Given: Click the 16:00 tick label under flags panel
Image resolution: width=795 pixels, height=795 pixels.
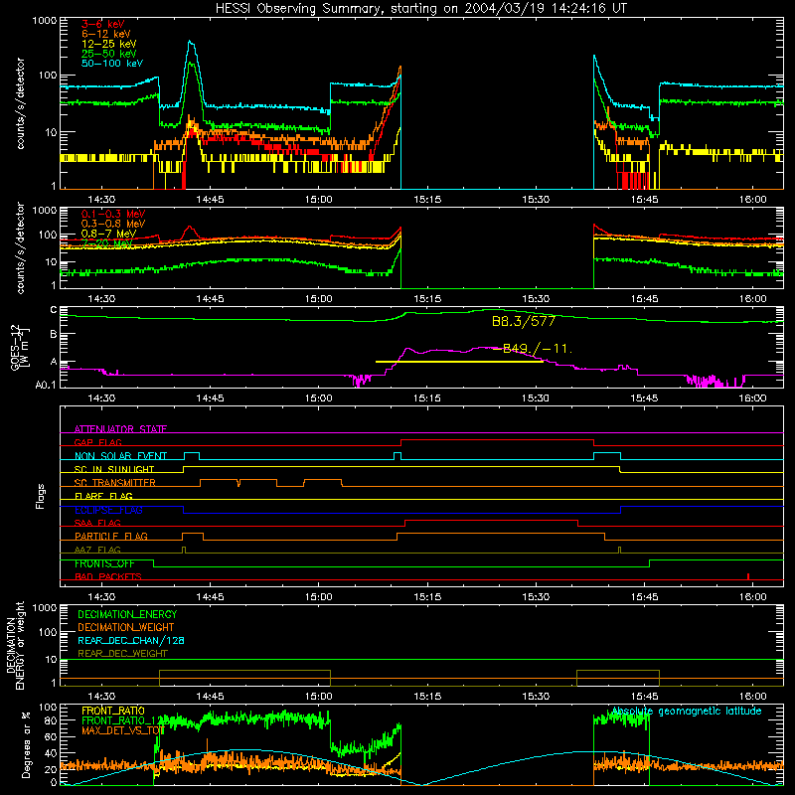Looking at the screenshot, I should (x=753, y=597).
